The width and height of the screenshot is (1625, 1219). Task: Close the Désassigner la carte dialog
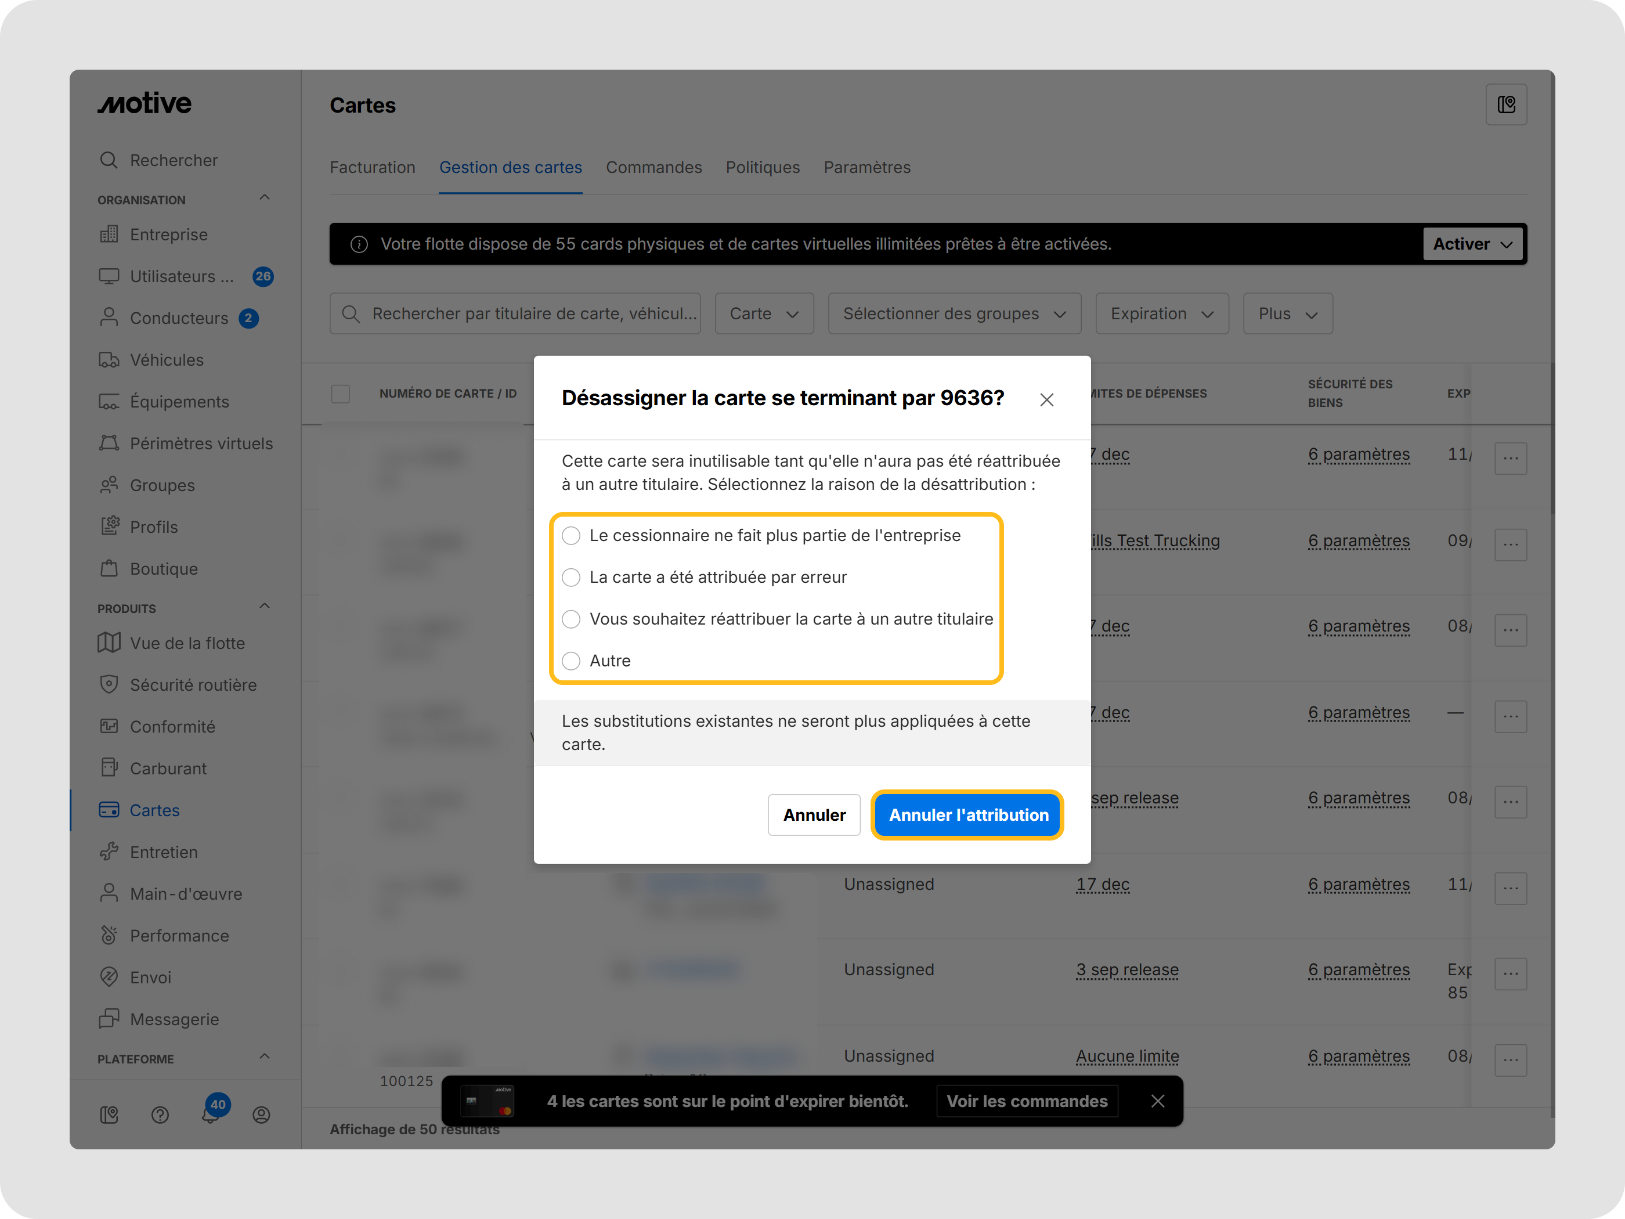coord(1047,400)
